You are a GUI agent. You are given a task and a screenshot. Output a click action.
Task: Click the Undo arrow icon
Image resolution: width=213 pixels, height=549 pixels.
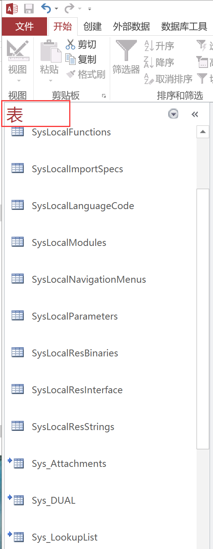[46, 8]
